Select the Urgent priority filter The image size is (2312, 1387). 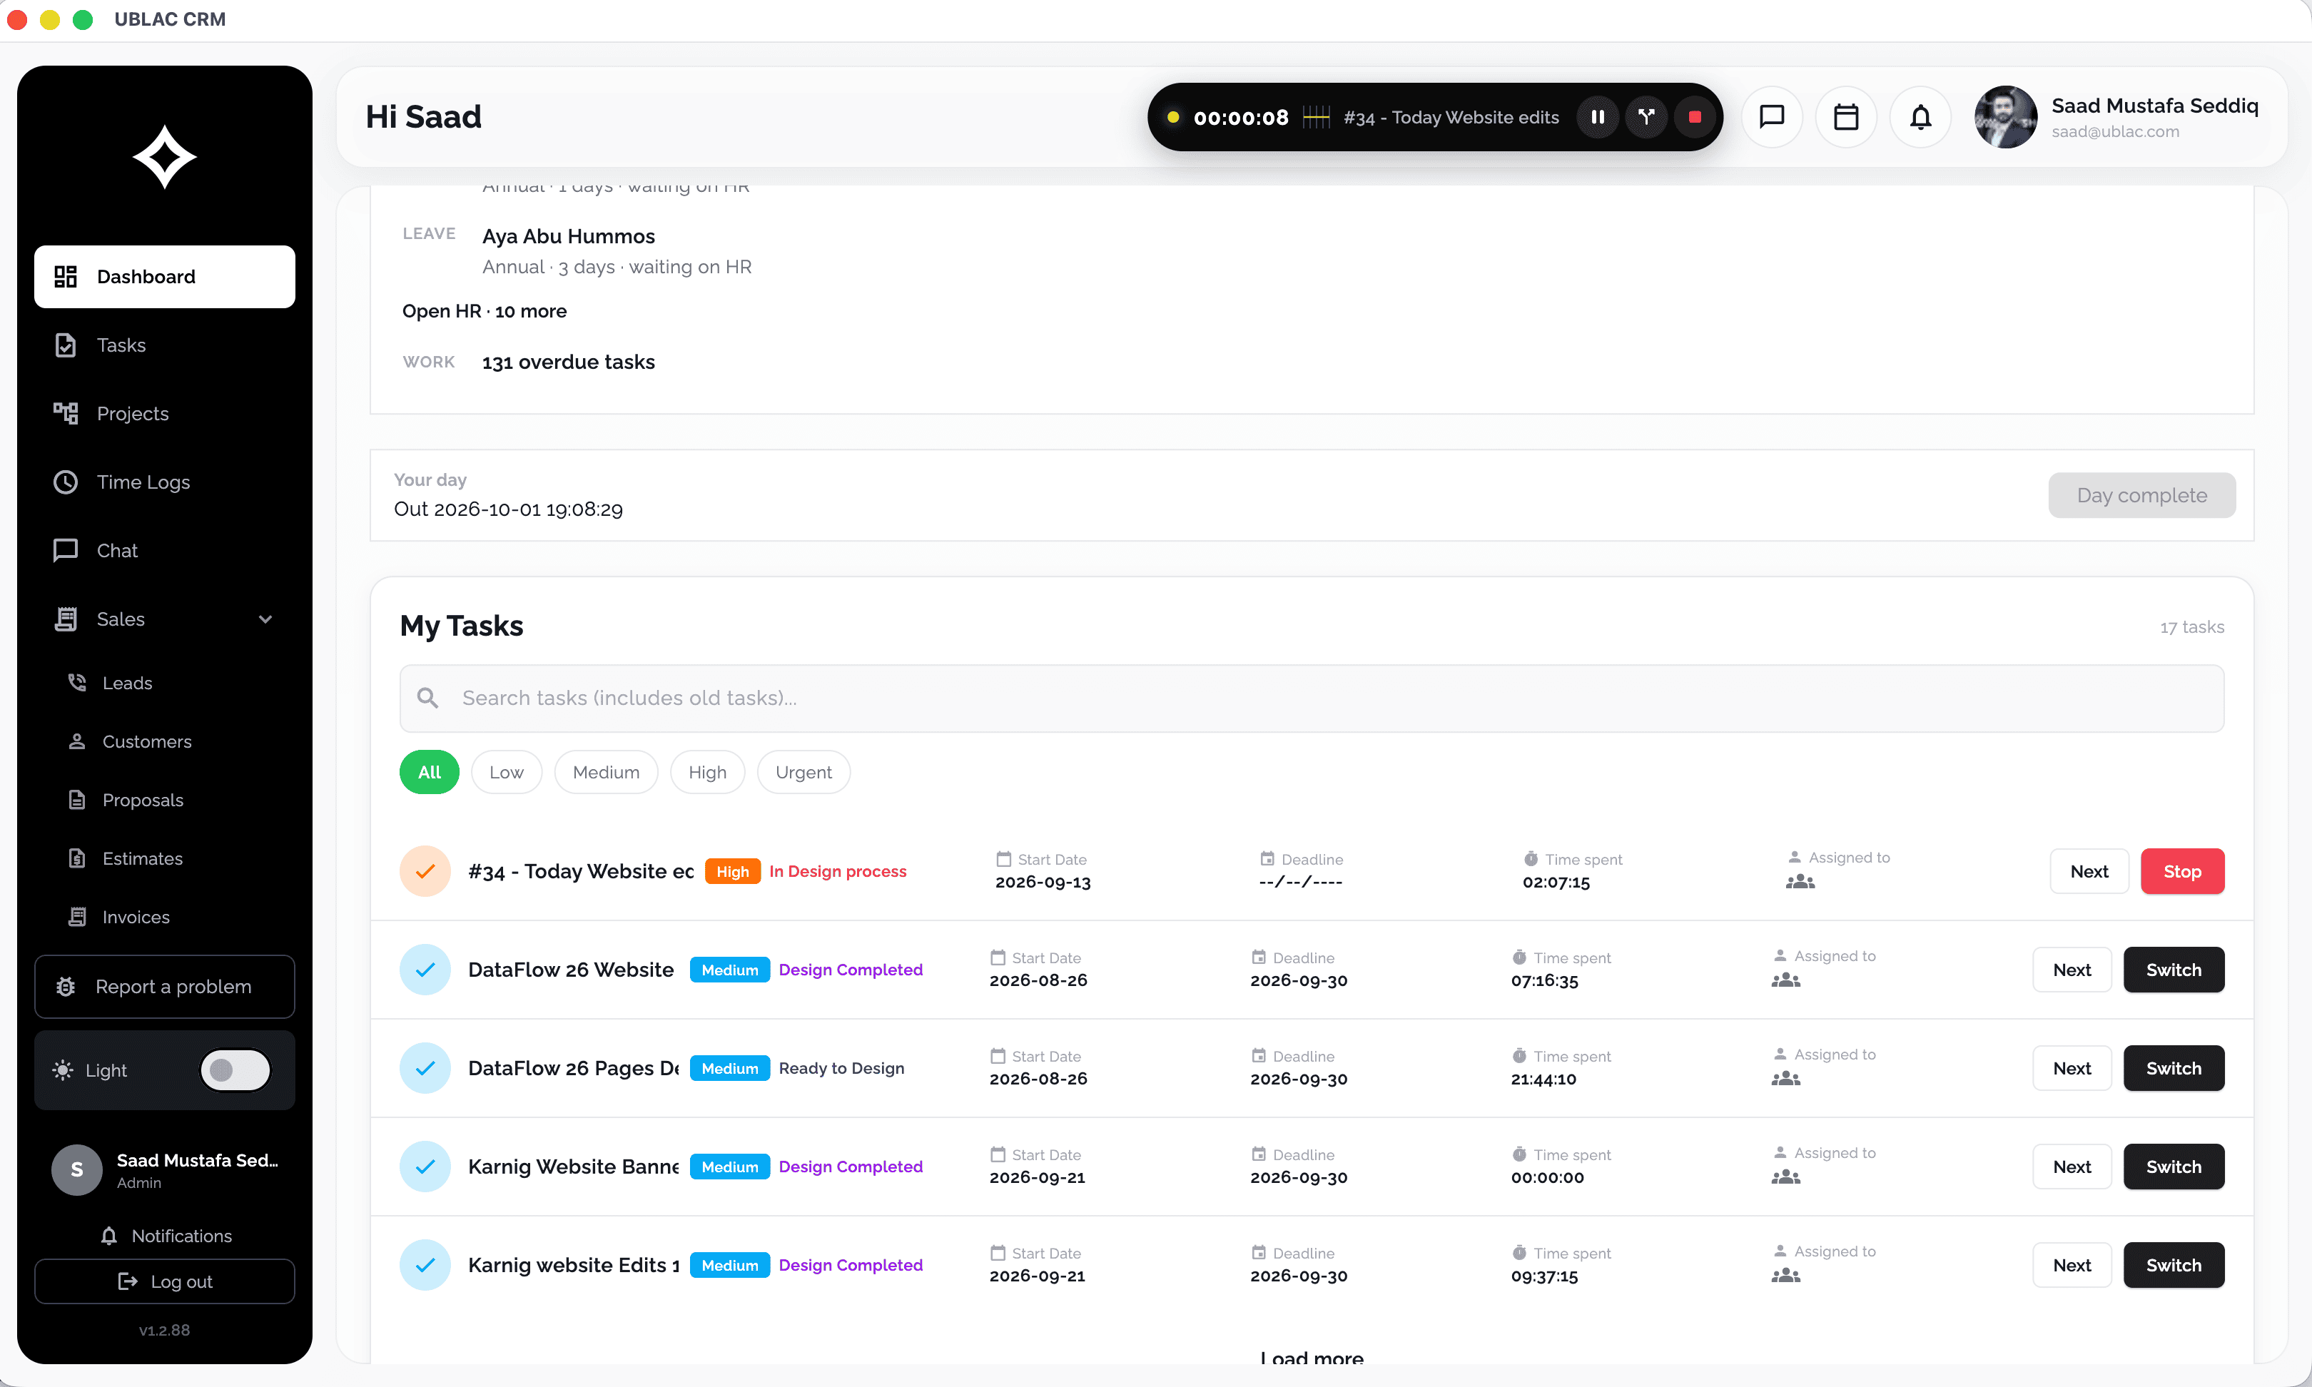803,772
